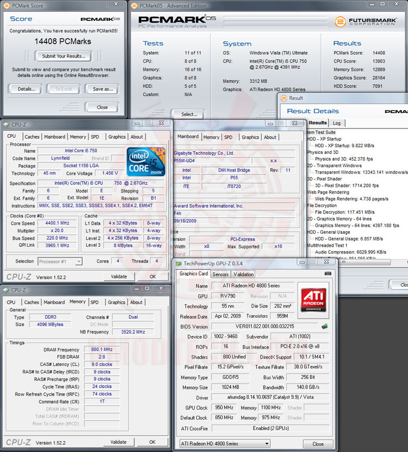Click the Select button under Tests

(x=189, y=114)
